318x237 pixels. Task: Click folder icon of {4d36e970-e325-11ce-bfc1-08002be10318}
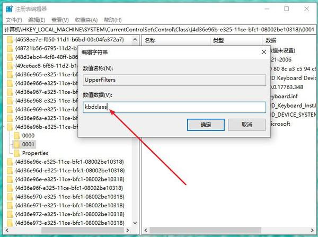tap(10, 197)
